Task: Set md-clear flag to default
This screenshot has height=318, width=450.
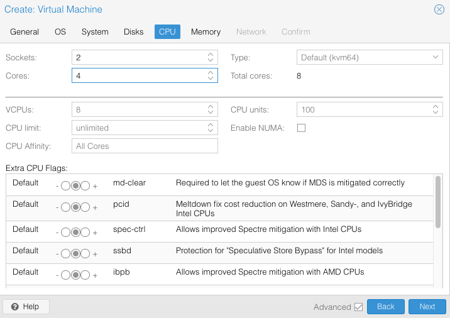Action: (x=75, y=186)
